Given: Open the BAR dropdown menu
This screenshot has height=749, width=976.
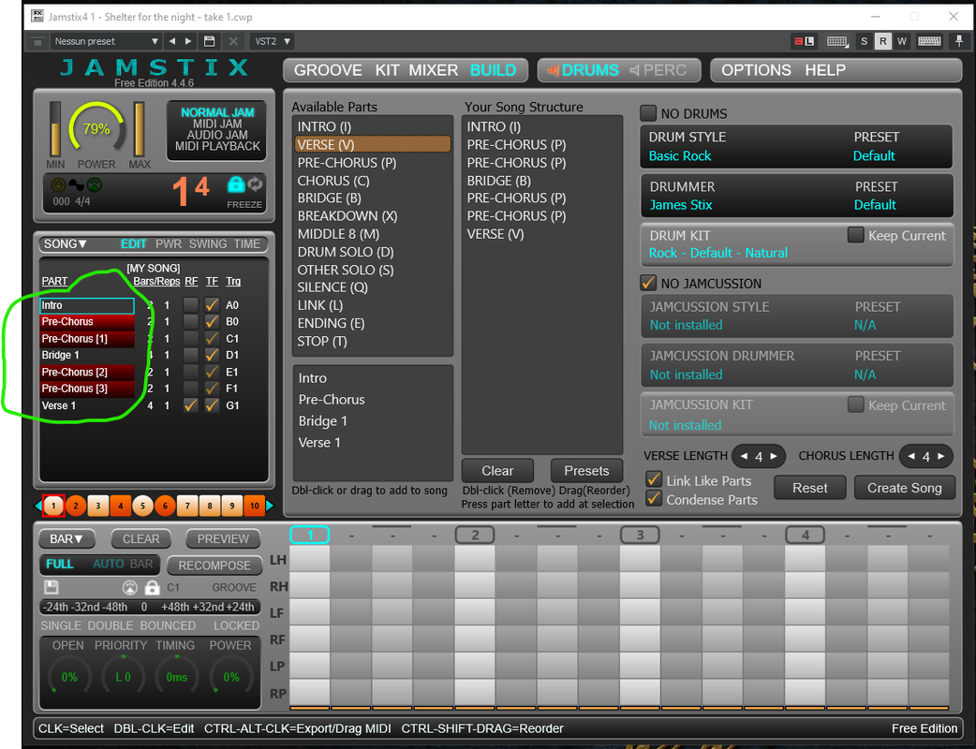Looking at the screenshot, I should (66, 538).
